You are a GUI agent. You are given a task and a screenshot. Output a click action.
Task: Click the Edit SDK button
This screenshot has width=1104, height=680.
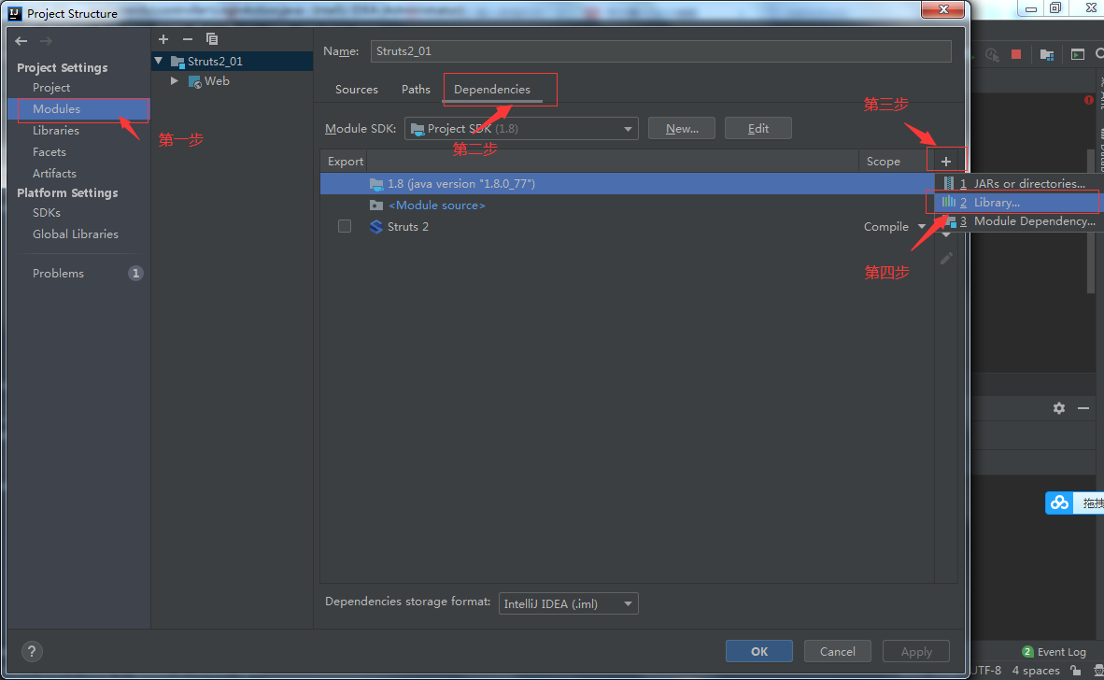tap(757, 128)
